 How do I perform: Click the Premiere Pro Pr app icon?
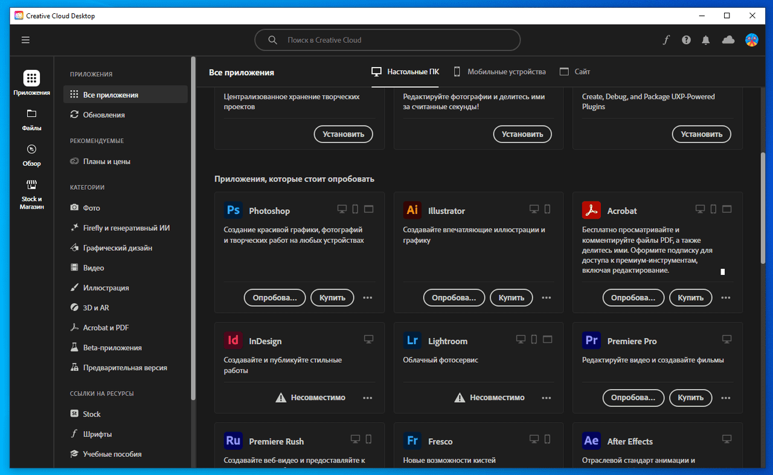(x=591, y=341)
